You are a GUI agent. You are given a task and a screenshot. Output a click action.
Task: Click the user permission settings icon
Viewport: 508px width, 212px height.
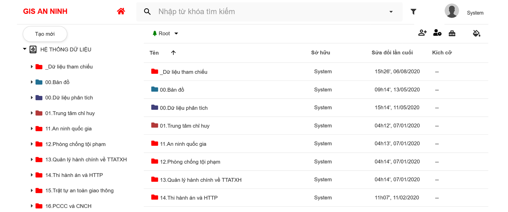[x=437, y=33]
